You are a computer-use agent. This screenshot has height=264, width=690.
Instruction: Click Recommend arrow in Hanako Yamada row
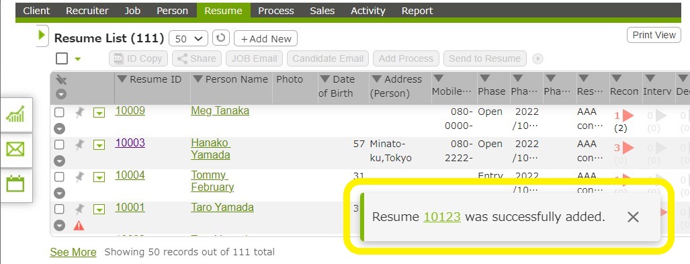(628, 148)
